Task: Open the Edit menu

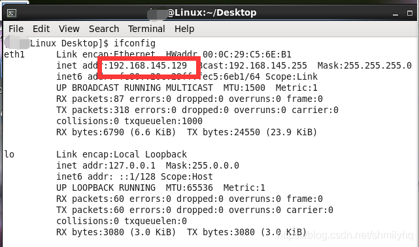Action: [x=41, y=29]
